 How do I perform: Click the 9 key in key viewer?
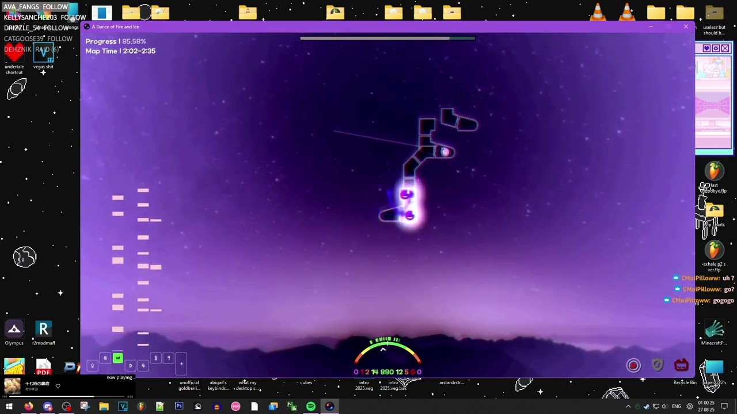tap(169, 358)
